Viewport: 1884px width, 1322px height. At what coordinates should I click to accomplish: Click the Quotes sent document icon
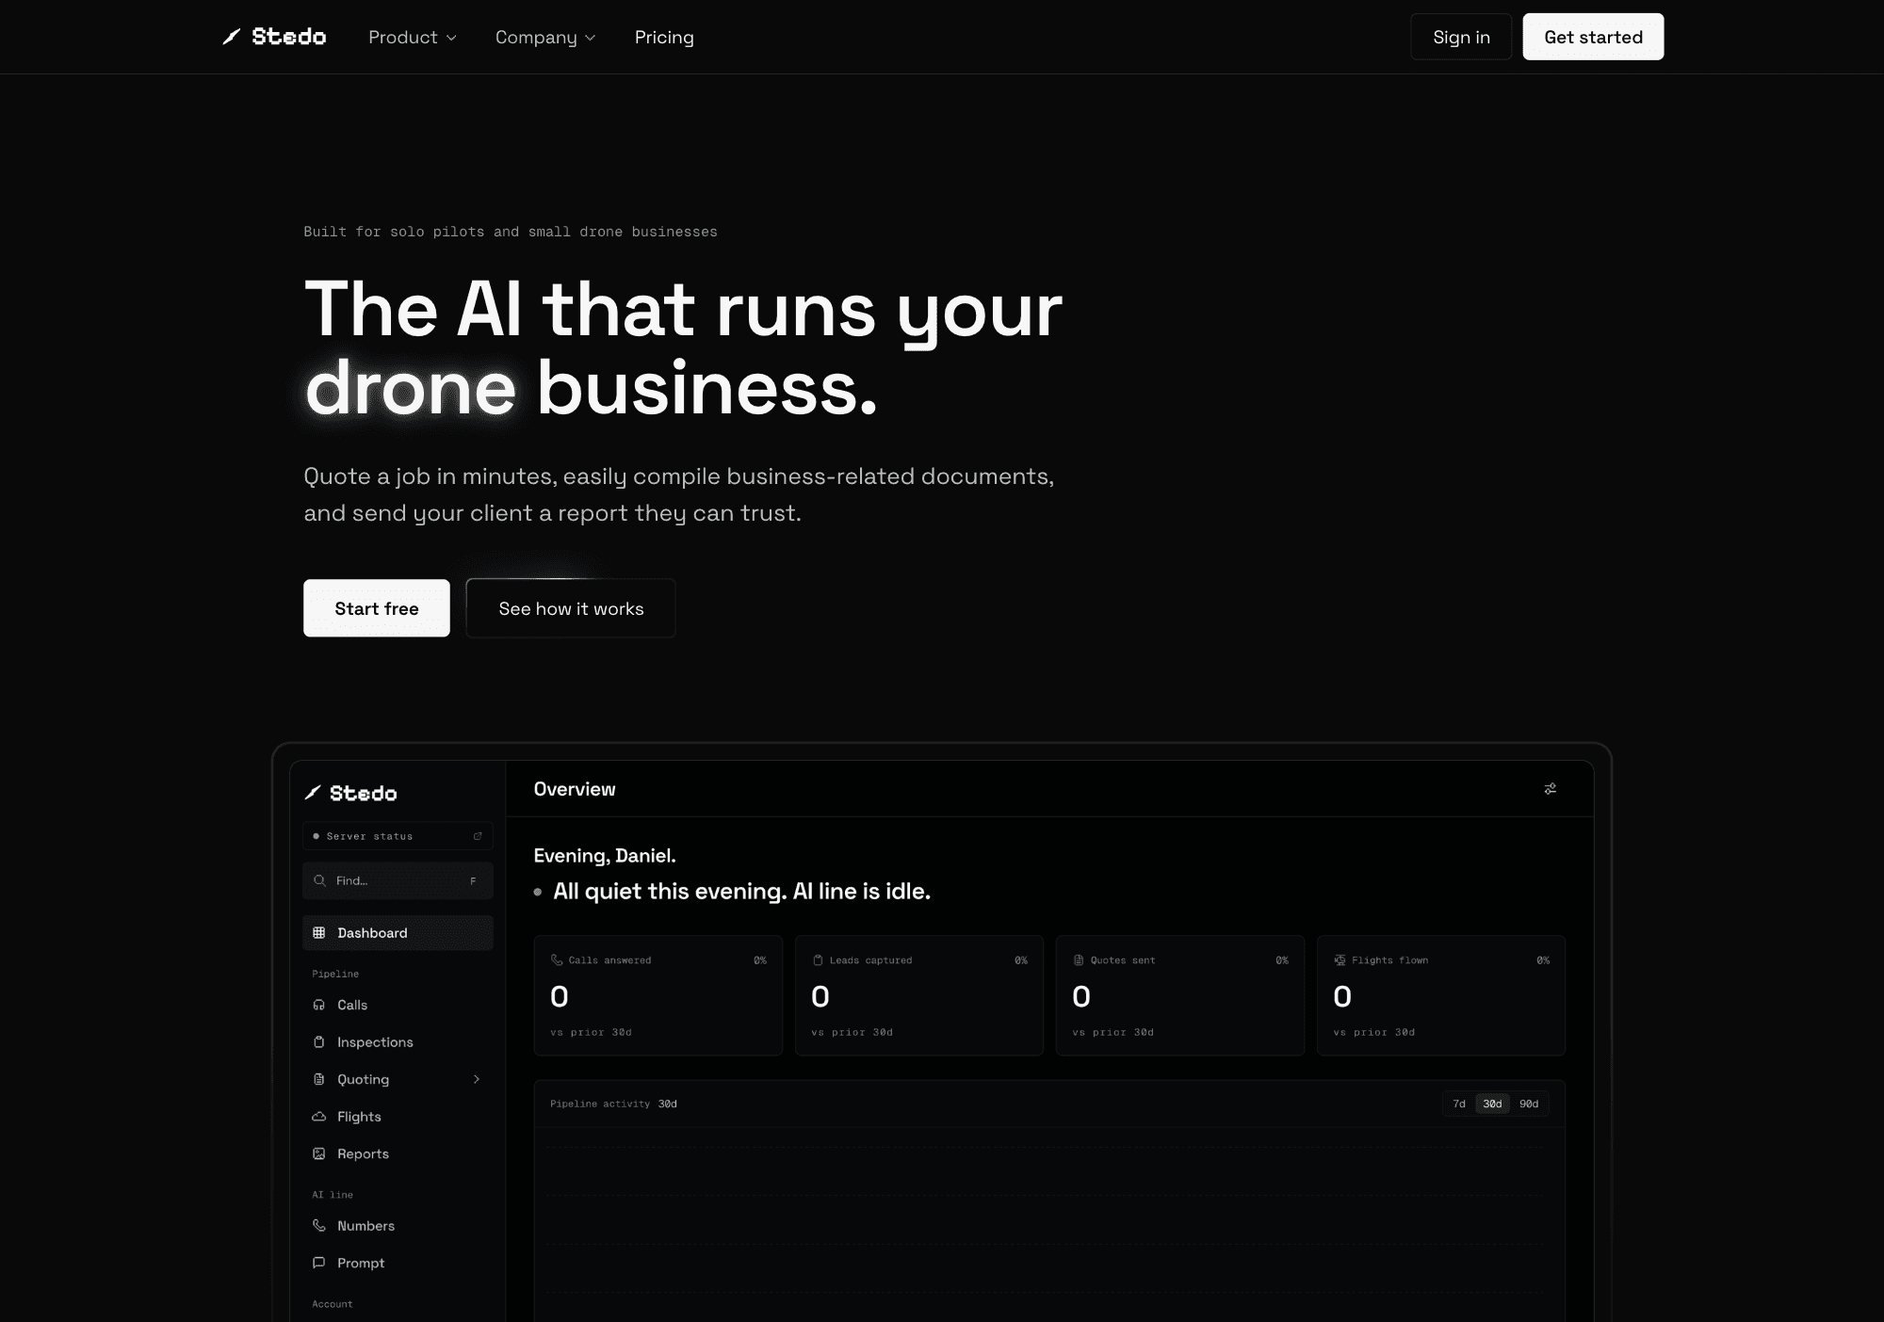point(1079,960)
